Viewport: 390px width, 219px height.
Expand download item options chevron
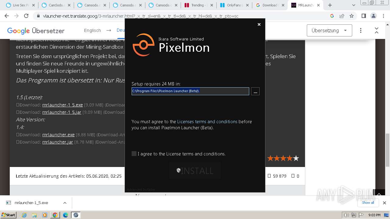(x=65, y=203)
